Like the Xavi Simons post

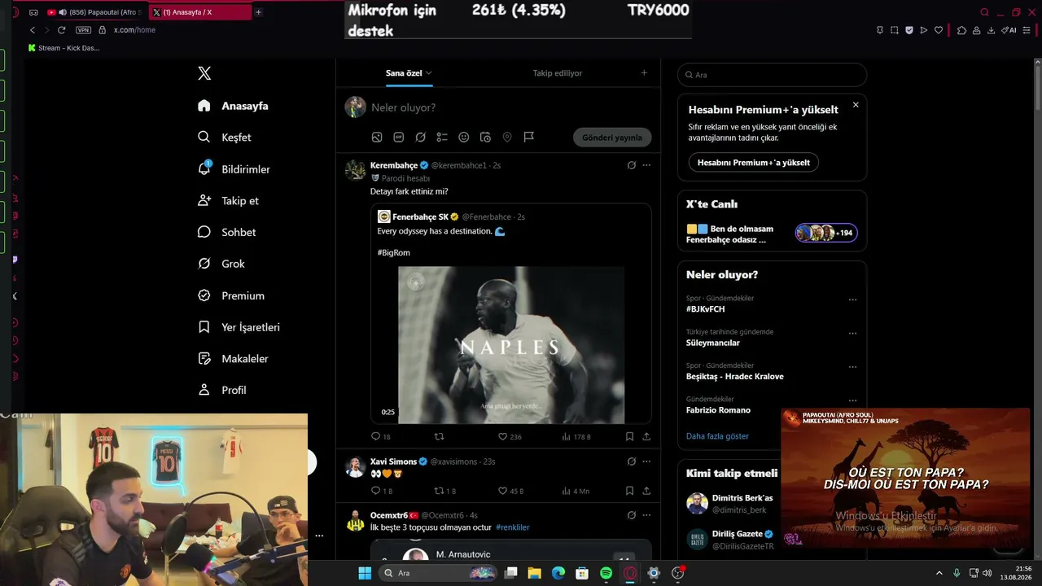pyautogui.click(x=510, y=491)
